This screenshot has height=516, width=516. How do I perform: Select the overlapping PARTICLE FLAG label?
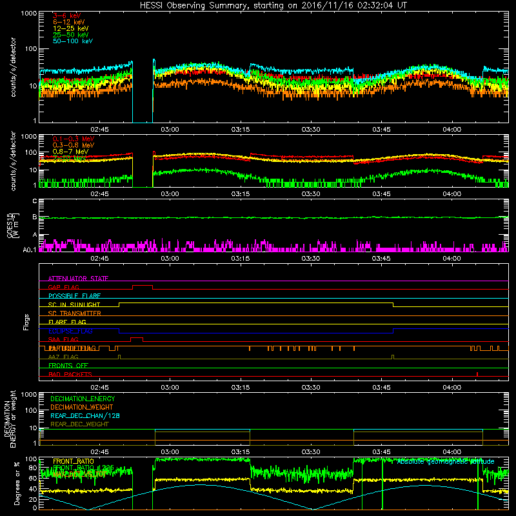pyautogui.click(x=72, y=348)
